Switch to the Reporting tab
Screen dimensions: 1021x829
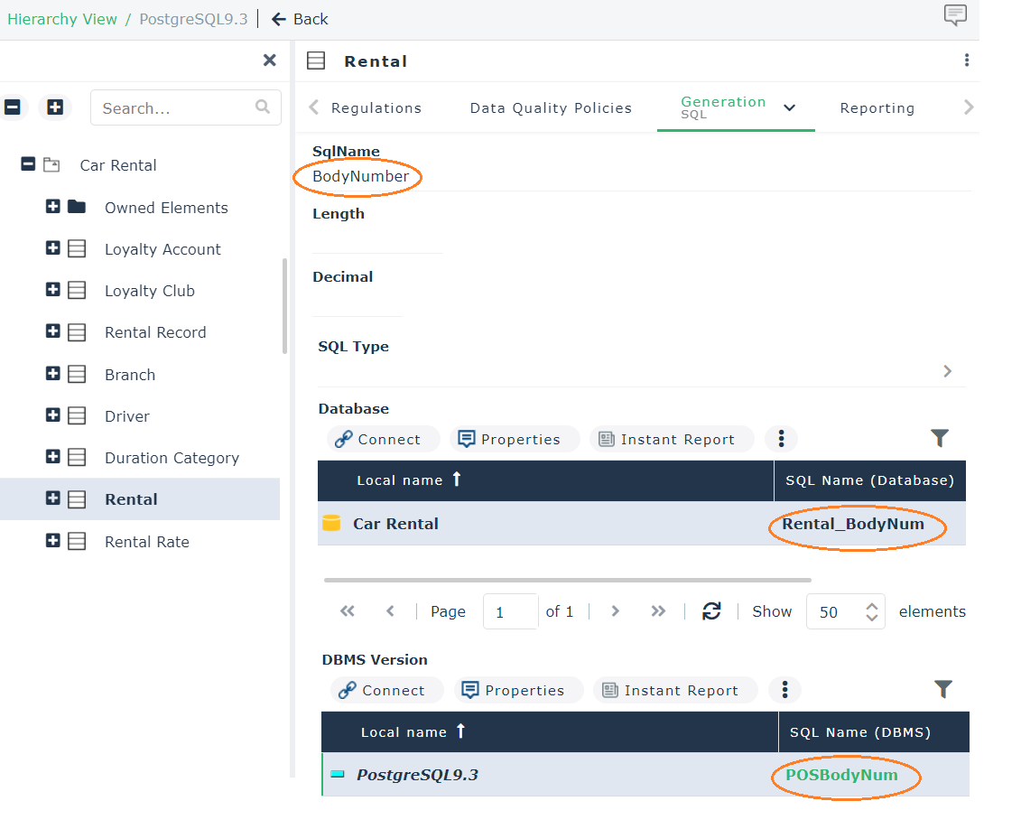tap(877, 108)
